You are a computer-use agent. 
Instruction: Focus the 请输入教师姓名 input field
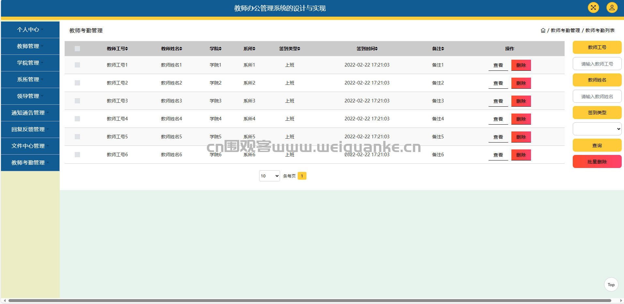coord(597,96)
